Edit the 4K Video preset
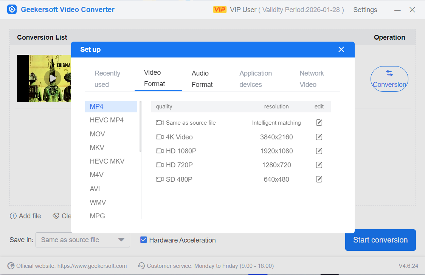 (x=319, y=137)
